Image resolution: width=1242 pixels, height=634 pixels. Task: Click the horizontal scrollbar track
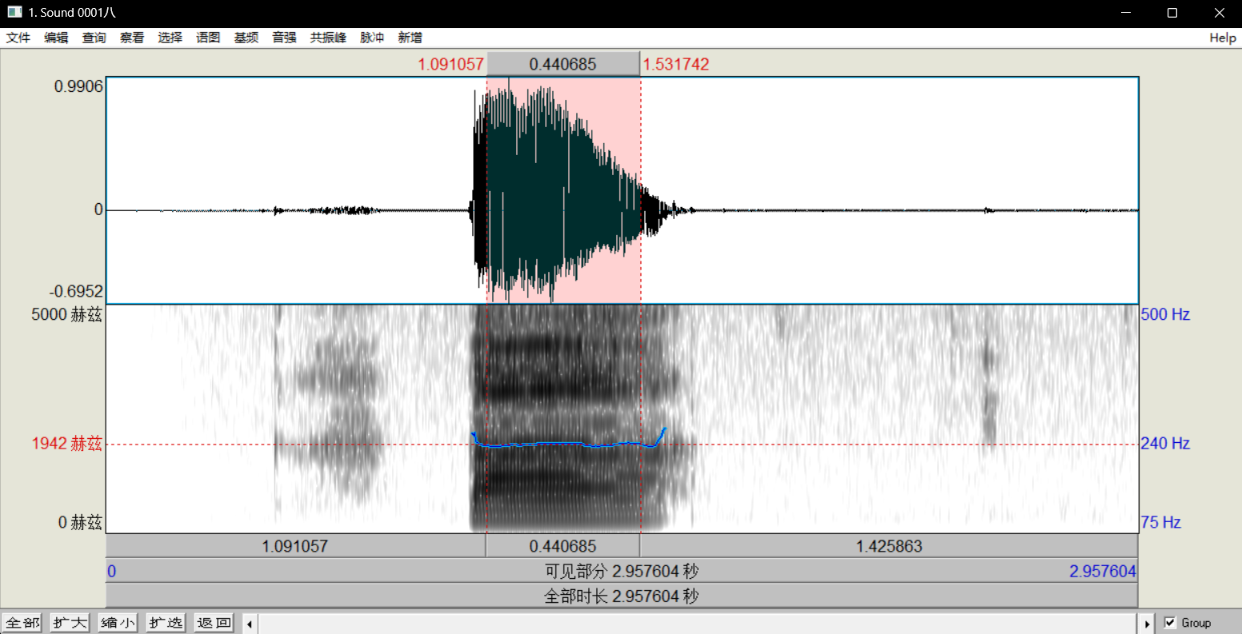coord(699,624)
